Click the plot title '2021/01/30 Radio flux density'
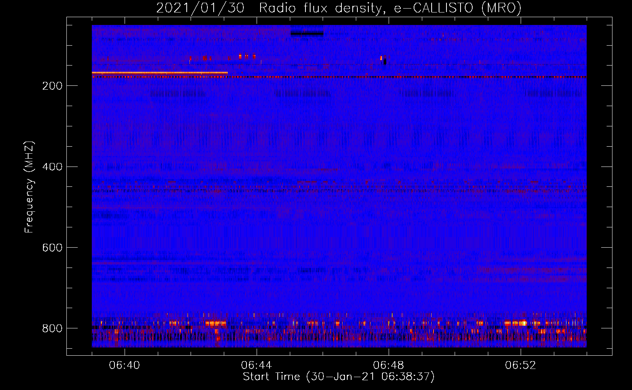The image size is (632, 390). [x=339, y=8]
